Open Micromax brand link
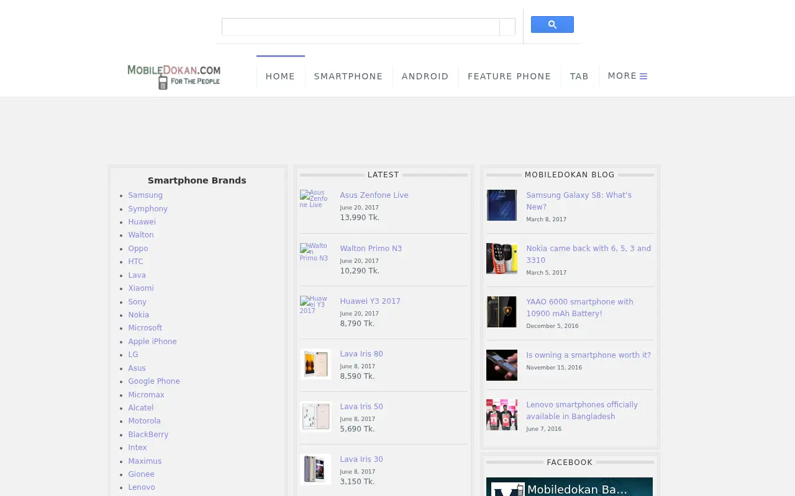Image resolution: width=795 pixels, height=496 pixels. (x=147, y=395)
